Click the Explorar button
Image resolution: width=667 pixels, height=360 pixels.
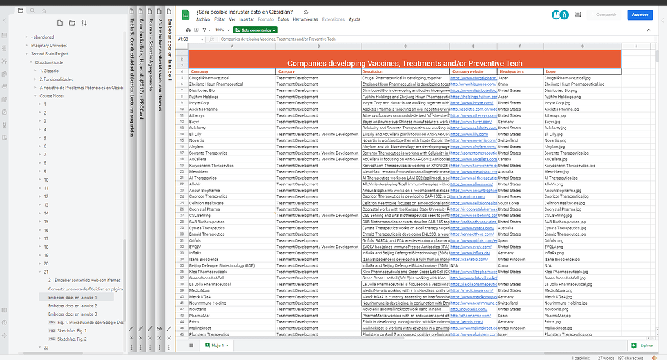(x=643, y=346)
